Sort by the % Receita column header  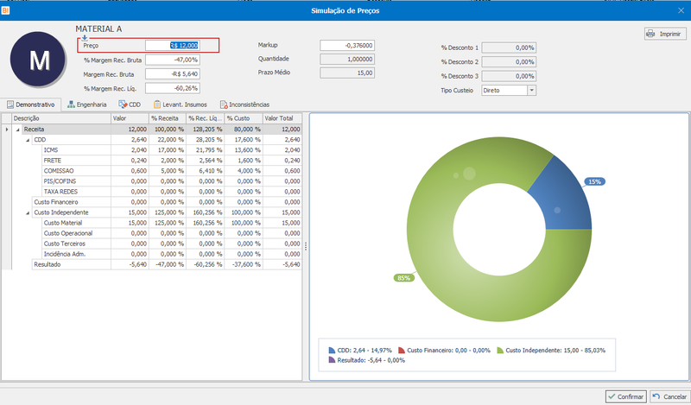tap(168, 118)
